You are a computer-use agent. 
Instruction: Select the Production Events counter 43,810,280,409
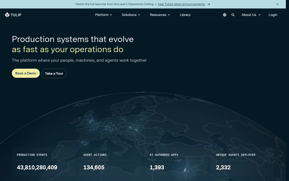point(37,167)
